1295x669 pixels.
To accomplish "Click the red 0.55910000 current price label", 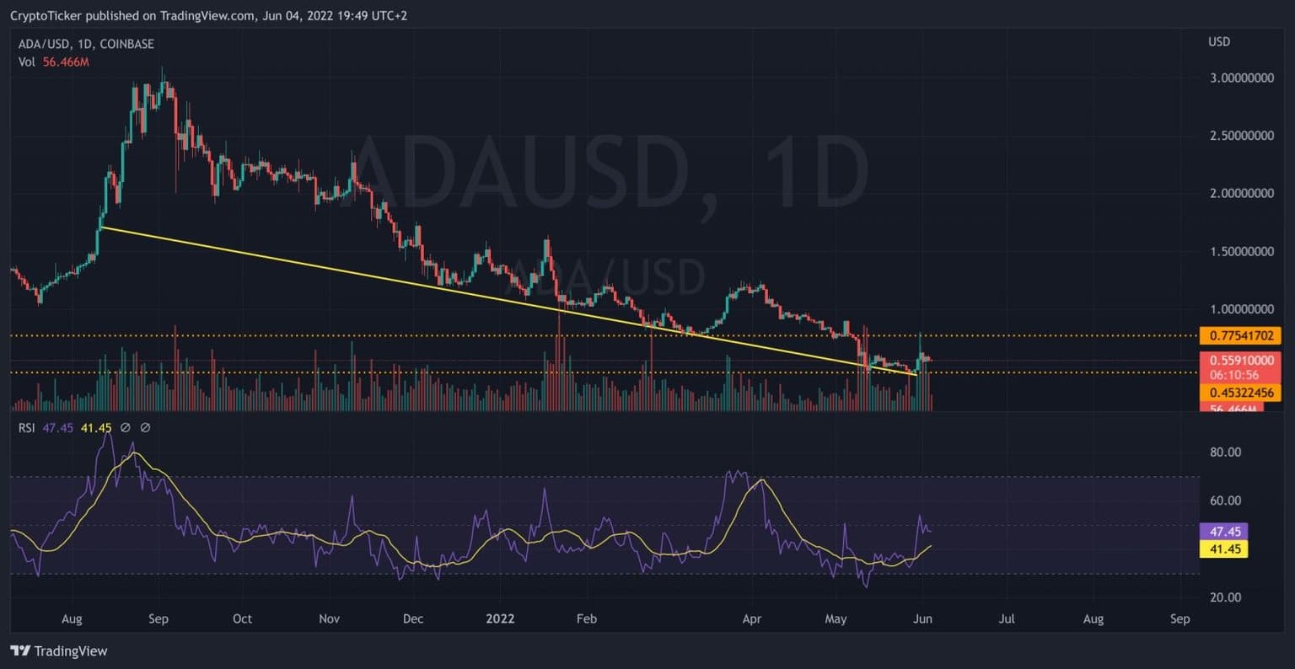I will coord(1240,360).
